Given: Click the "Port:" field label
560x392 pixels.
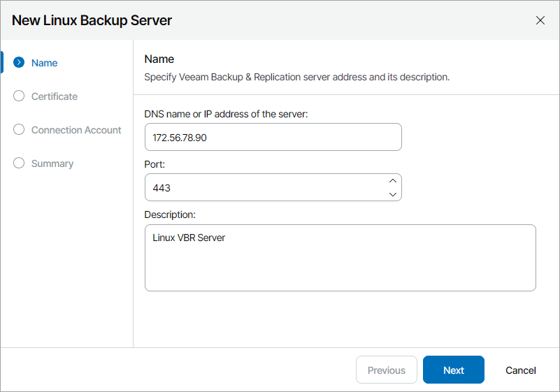Looking at the screenshot, I should click(155, 164).
